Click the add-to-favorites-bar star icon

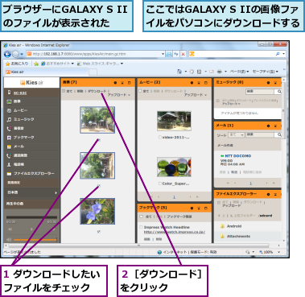(x=36, y=64)
